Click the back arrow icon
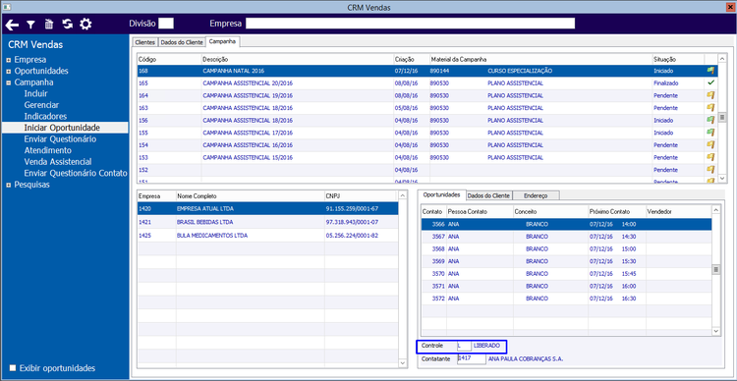Screen dimensions: 737x381 coord(12,25)
